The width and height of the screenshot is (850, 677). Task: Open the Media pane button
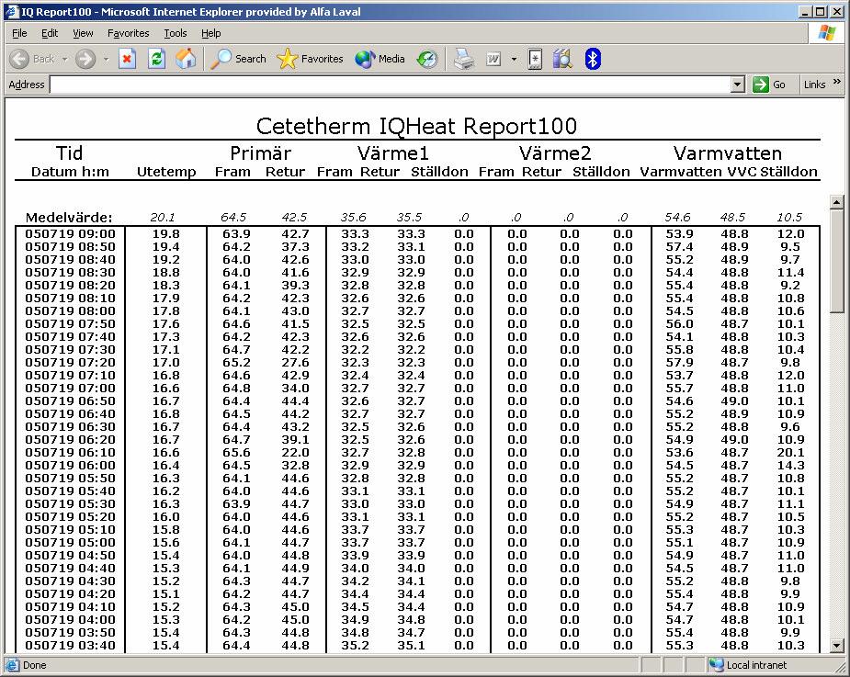pyautogui.click(x=380, y=59)
